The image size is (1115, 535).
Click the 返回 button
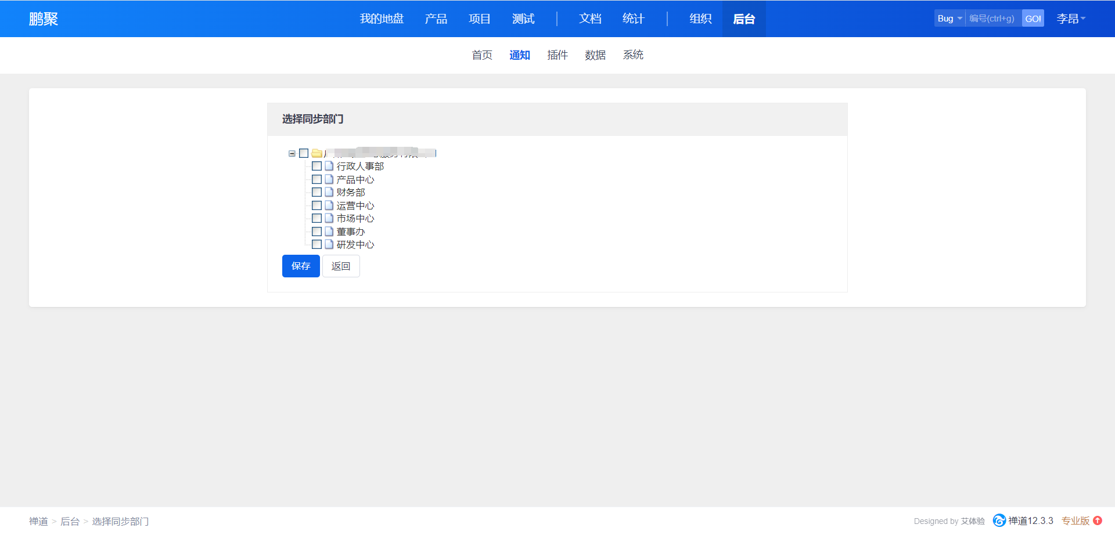coord(341,266)
